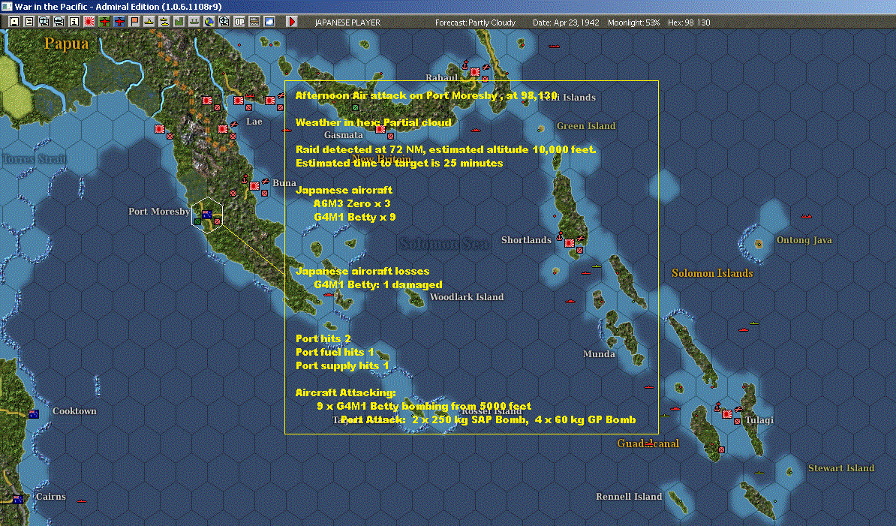Click the 'Weather in hex: Partial cloud' line
896x526 pixels.
(x=373, y=122)
